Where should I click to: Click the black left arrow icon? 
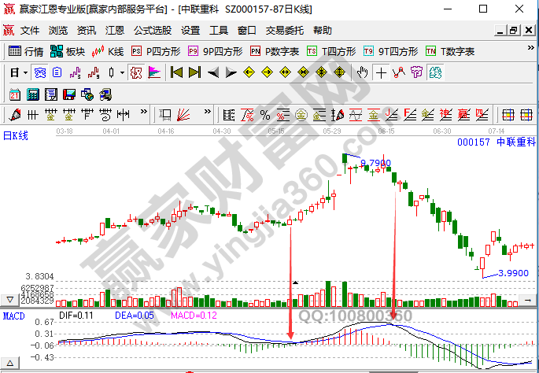(x=213, y=72)
